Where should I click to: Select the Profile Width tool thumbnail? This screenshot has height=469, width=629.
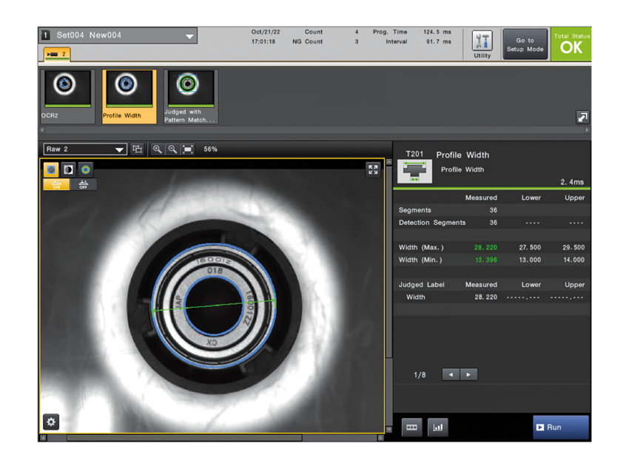(129, 96)
